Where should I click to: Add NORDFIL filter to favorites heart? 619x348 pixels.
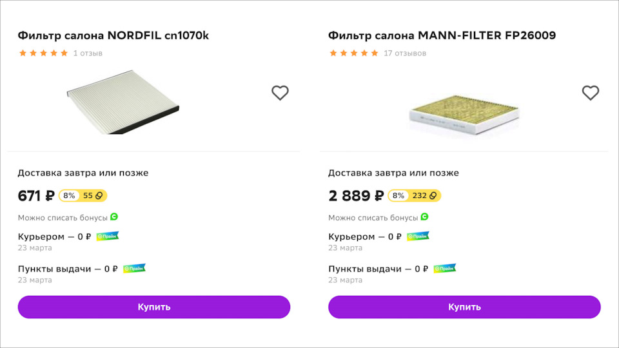280,93
